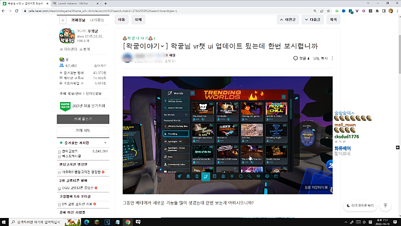Click the 카페 글쓰기 write button
The image size is (401, 226).
[x=83, y=119]
